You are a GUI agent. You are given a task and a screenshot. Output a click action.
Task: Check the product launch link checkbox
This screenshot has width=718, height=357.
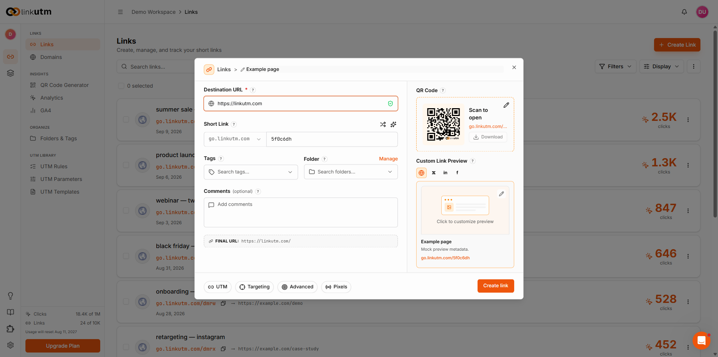point(126,165)
